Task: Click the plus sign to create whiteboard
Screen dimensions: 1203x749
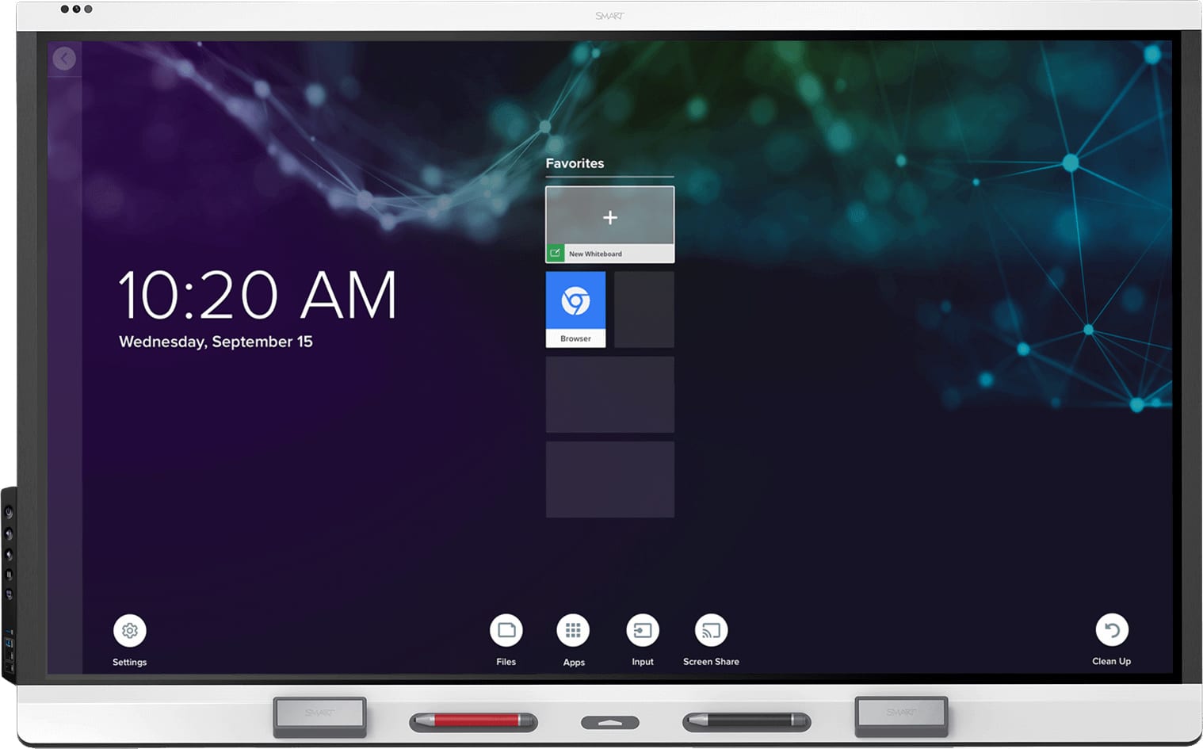Action: tap(609, 217)
